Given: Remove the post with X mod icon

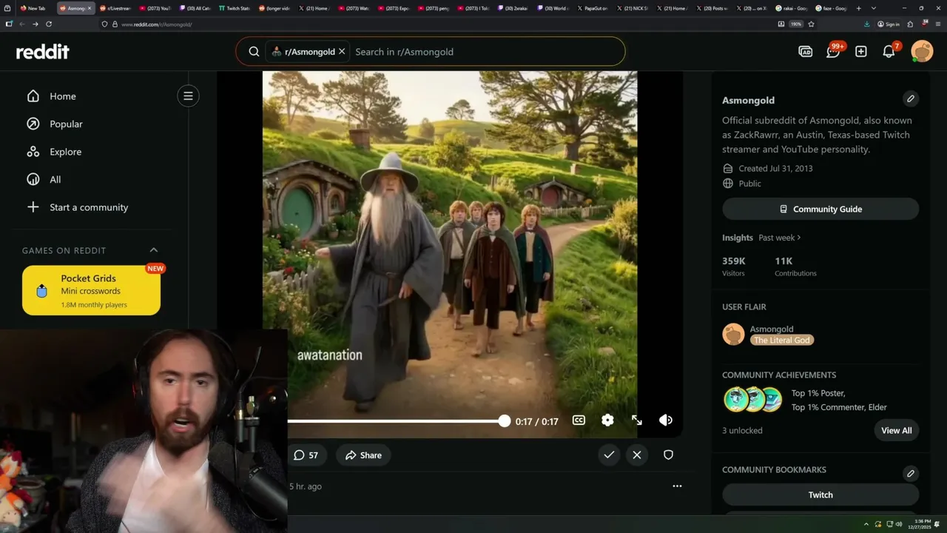Looking at the screenshot, I should (x=637, y=455).
